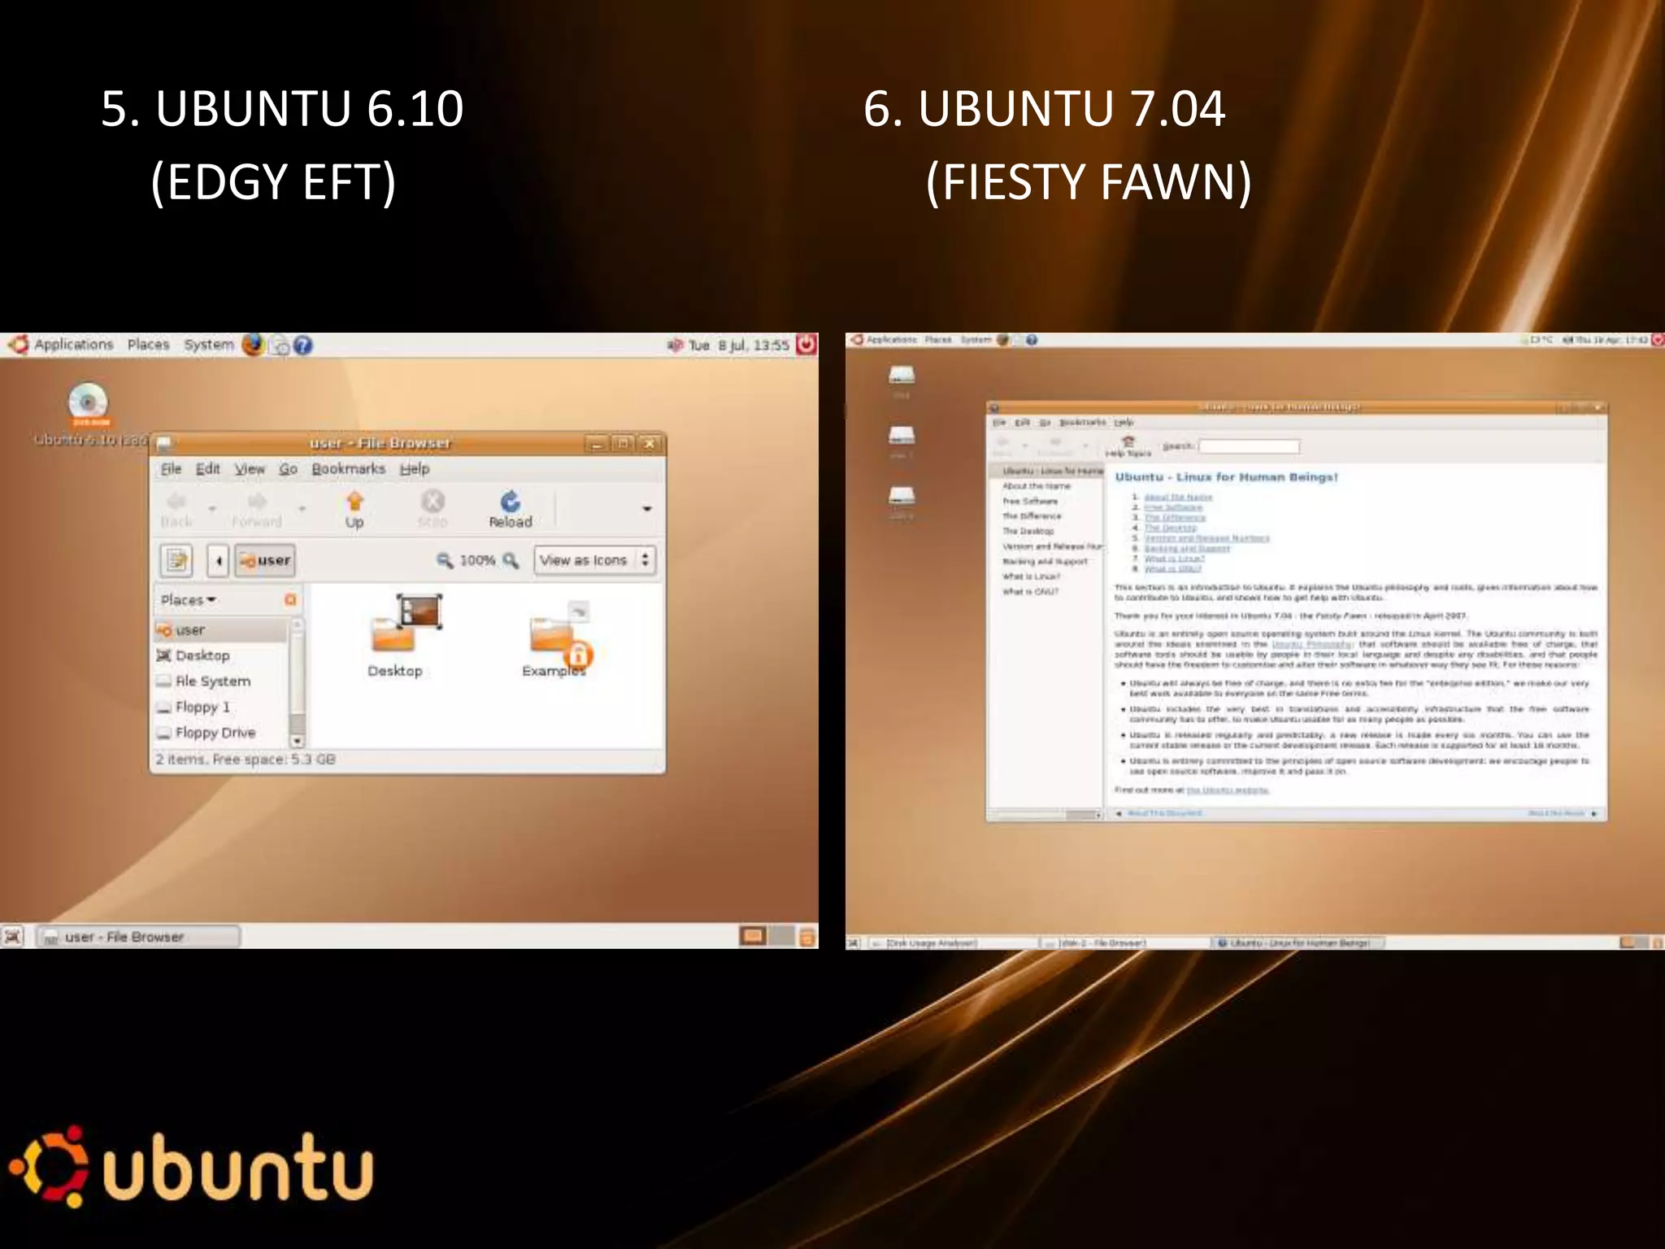
Task: Click the user path bar button
Action: [x=265, y=560]
